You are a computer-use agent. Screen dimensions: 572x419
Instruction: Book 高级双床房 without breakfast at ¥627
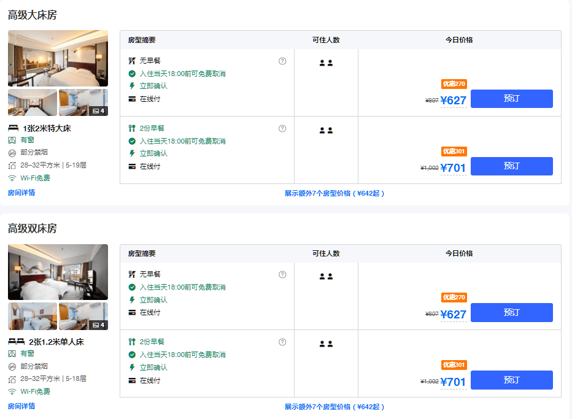[x=511, y=312]
